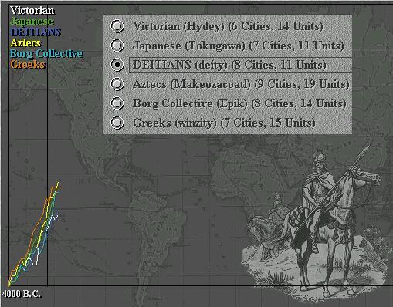Select the DEITIANS (deity) radio button
393x307 pixels.
(x=117, y=65)
